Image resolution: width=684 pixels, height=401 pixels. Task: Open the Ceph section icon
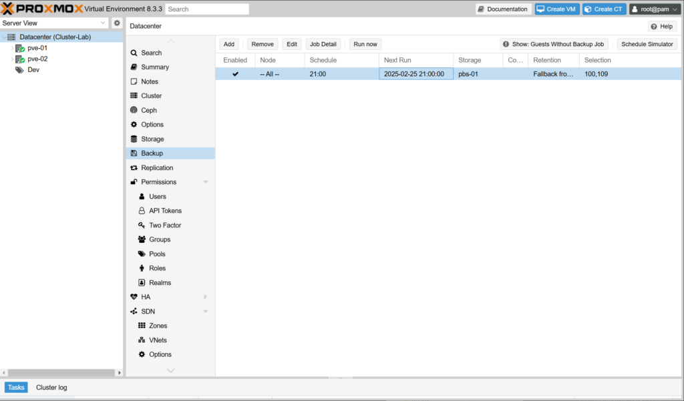point(134,111)
